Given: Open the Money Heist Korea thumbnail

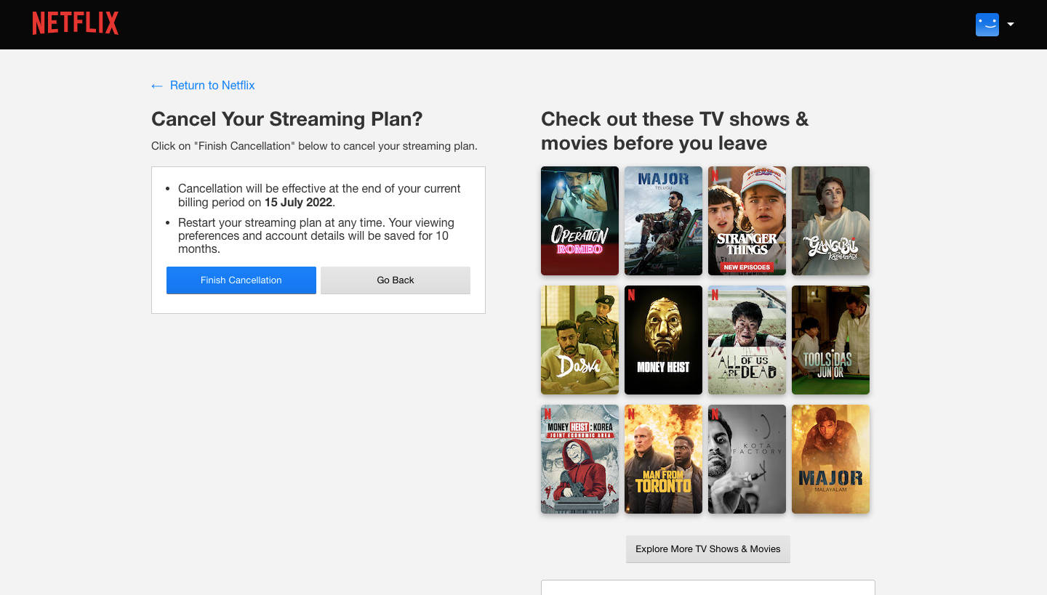Looking at the screenshot, I should pos(579,458).
